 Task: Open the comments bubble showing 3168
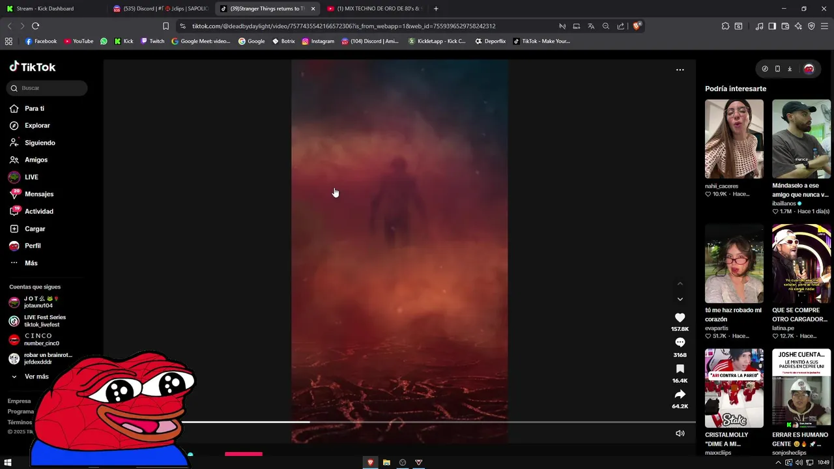click(x=680, y=343)
